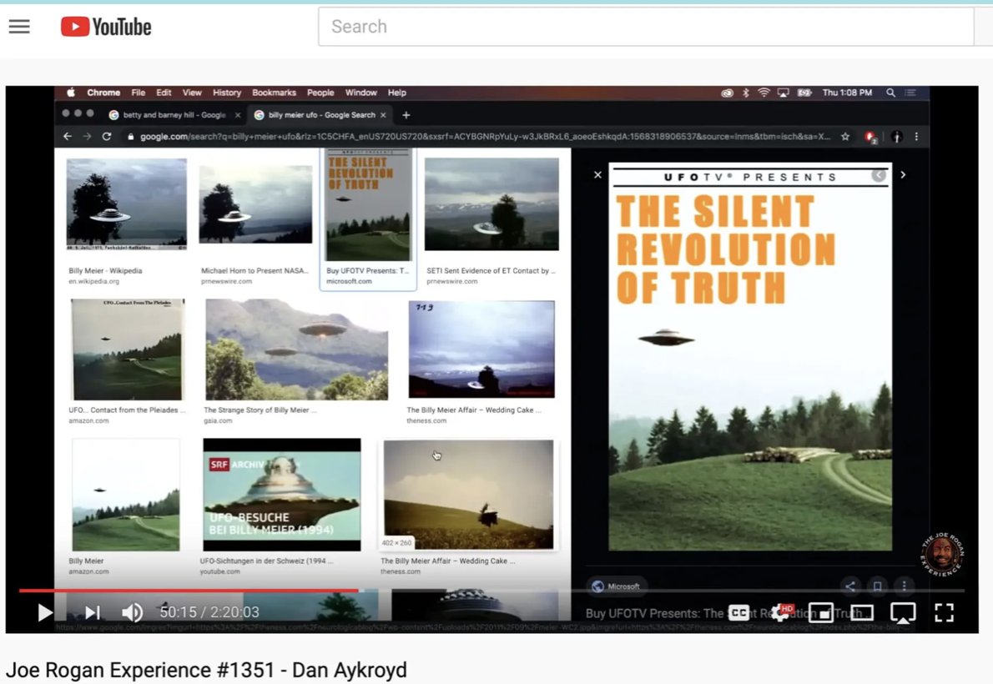Switch to miniplayer mode

tap(821, 612)
